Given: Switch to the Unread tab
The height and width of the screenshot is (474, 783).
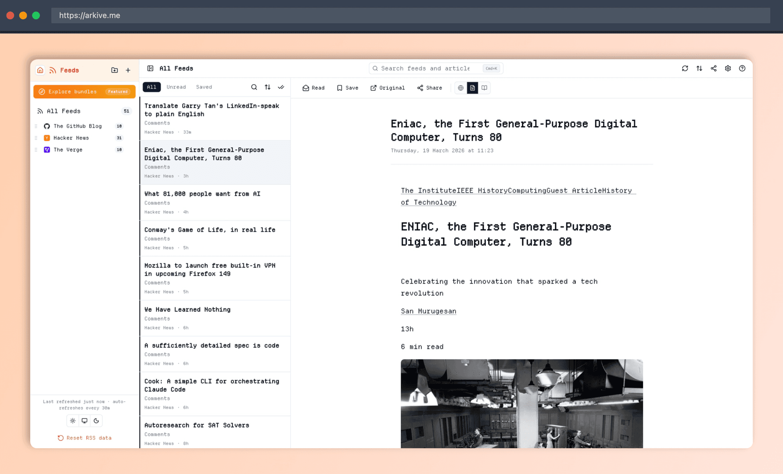Looking at the screenshot, I should (176, 87).
